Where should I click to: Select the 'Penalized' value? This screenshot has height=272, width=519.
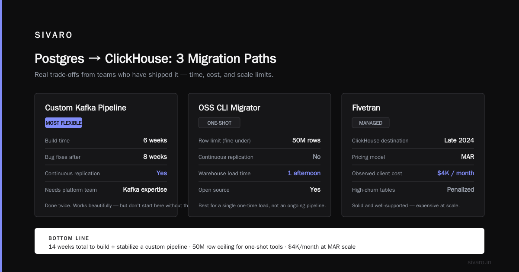461,190
